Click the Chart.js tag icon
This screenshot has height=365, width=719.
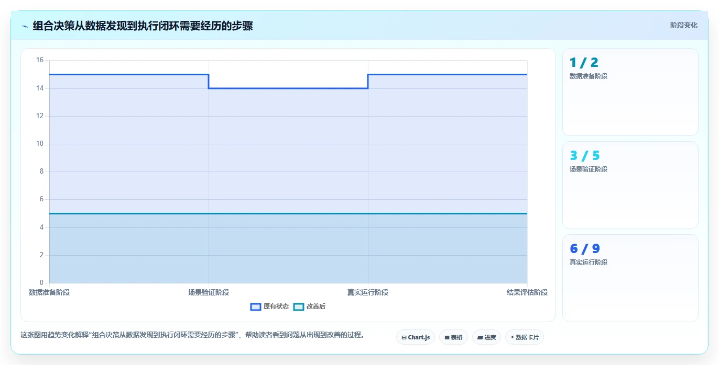click(404, 338)
